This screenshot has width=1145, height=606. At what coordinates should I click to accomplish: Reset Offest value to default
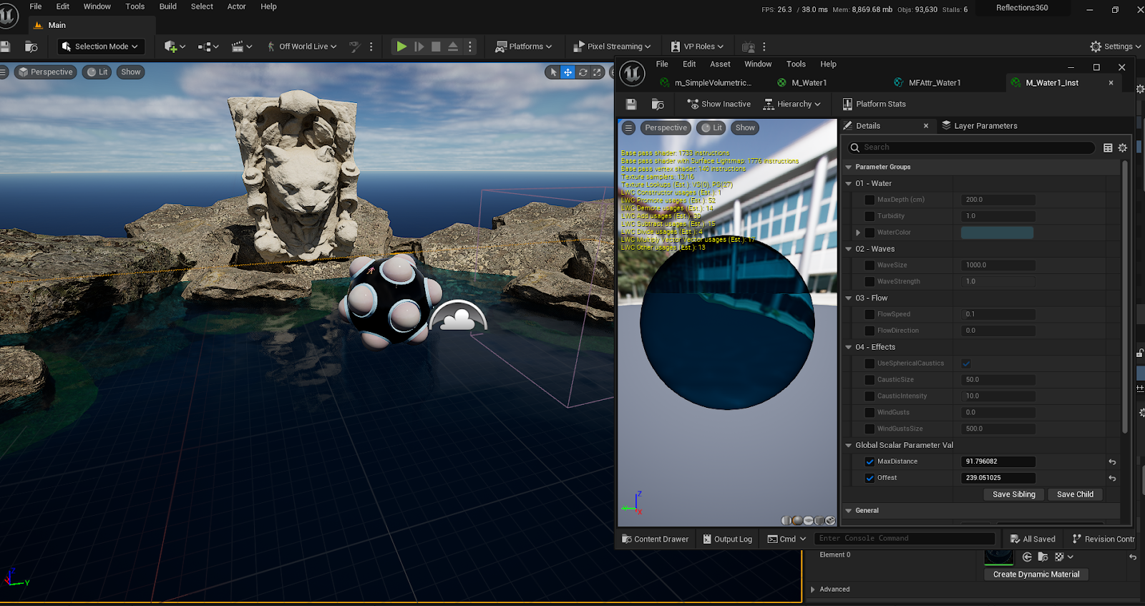[x=1112, y=479]
